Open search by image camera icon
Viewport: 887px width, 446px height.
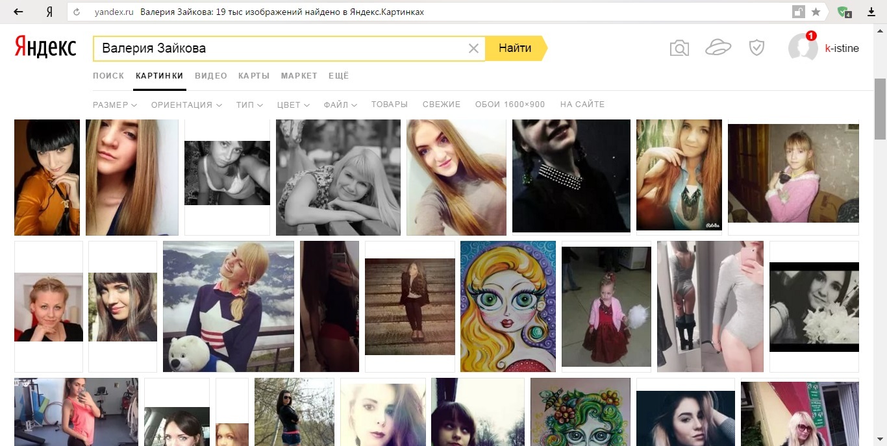(x=679, y=48)
